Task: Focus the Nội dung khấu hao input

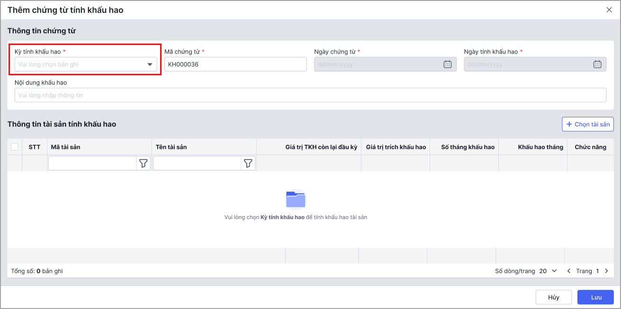Action: (310, 95)
